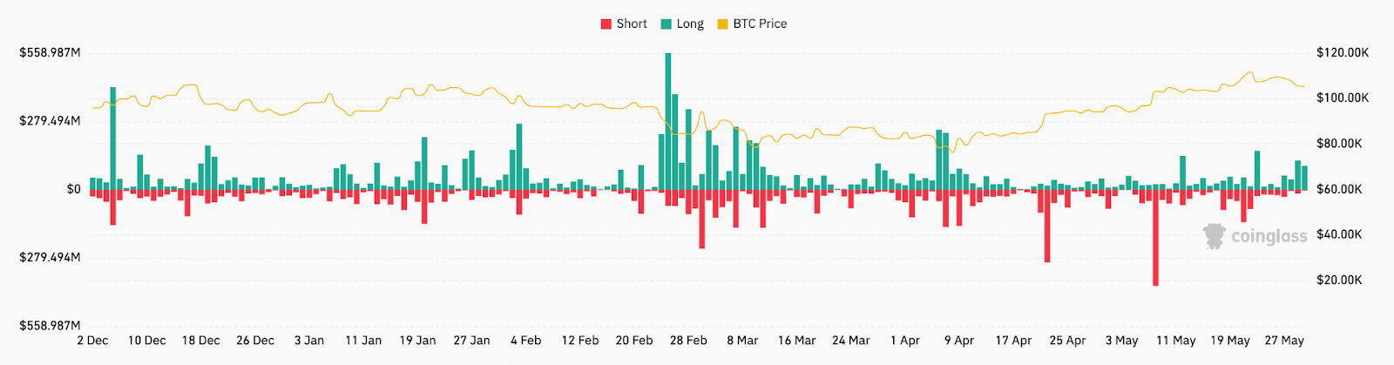
Task: Click the "$120.00K" price axis label
Action: click(x=1343, y=53)
